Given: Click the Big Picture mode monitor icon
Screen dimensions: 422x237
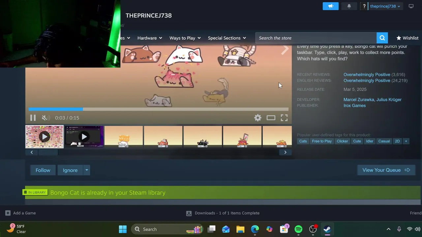Looking at the screenshot, I should 411,6.
